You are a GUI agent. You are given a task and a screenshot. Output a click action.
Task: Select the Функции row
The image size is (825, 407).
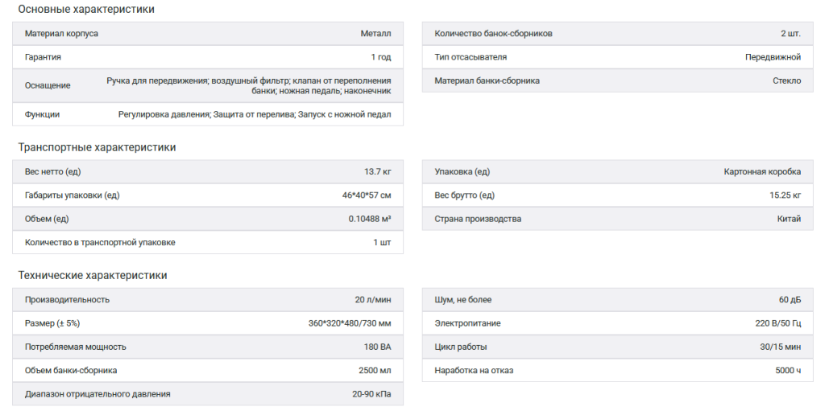(208, 114)
